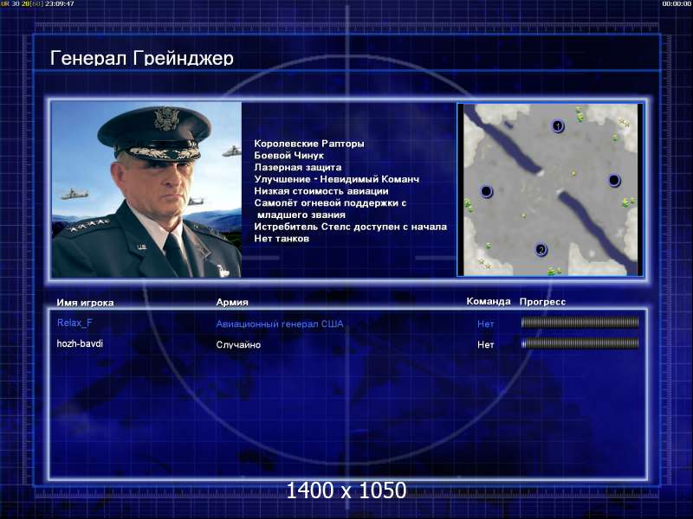Click the title "Генерал Грейнджер"
Screen dimensions: 693x519
tap(142, 58)
